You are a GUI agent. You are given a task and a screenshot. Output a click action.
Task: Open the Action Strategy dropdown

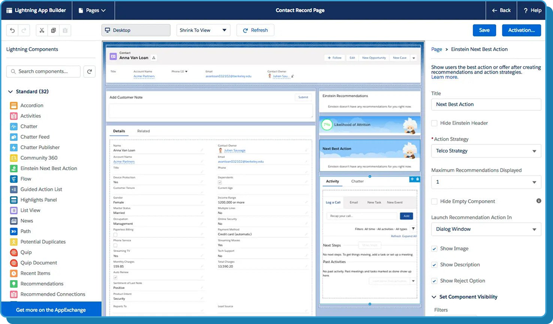coord(486,151)
